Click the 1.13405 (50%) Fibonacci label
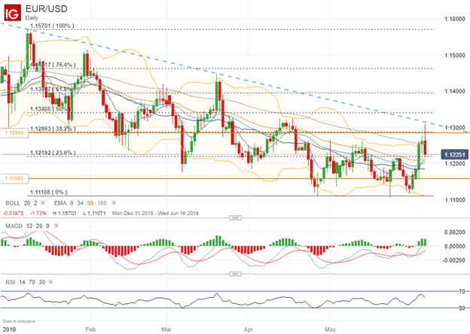This screenshot has height=334, width=470. coord(50,109)
